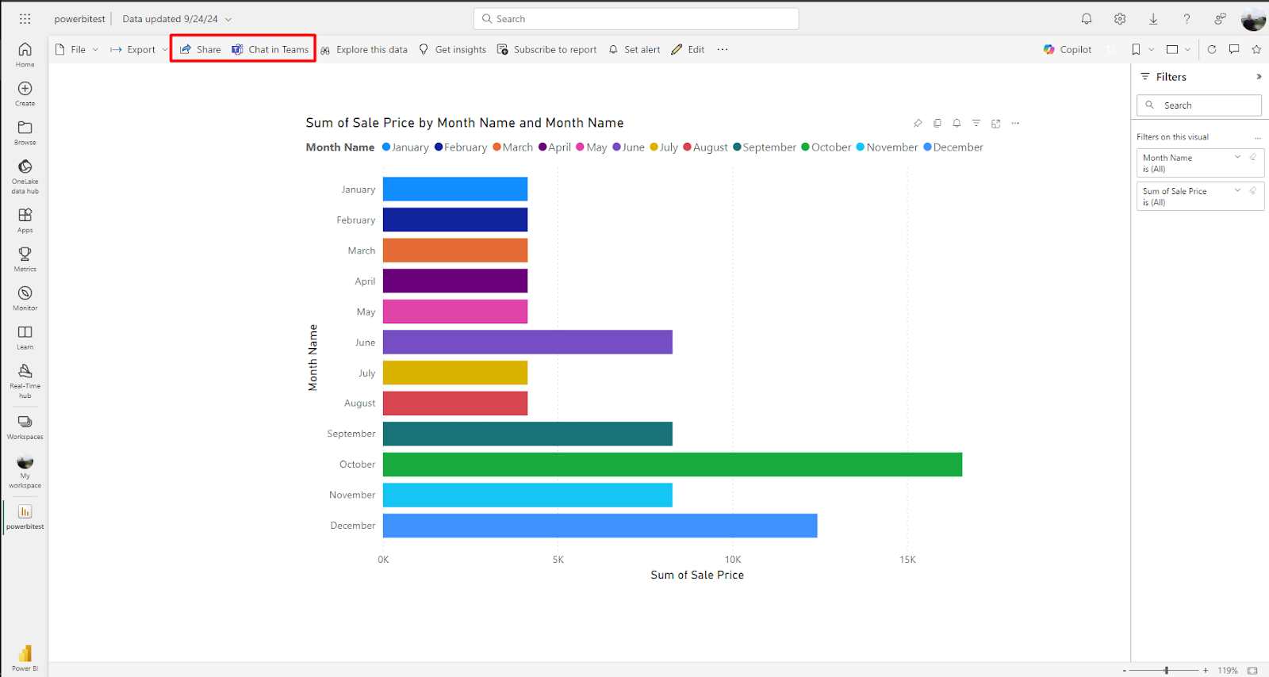This screenshot has height=677, width=1269.
Task: Click Chat in Teams
Action: pos(270,49)
